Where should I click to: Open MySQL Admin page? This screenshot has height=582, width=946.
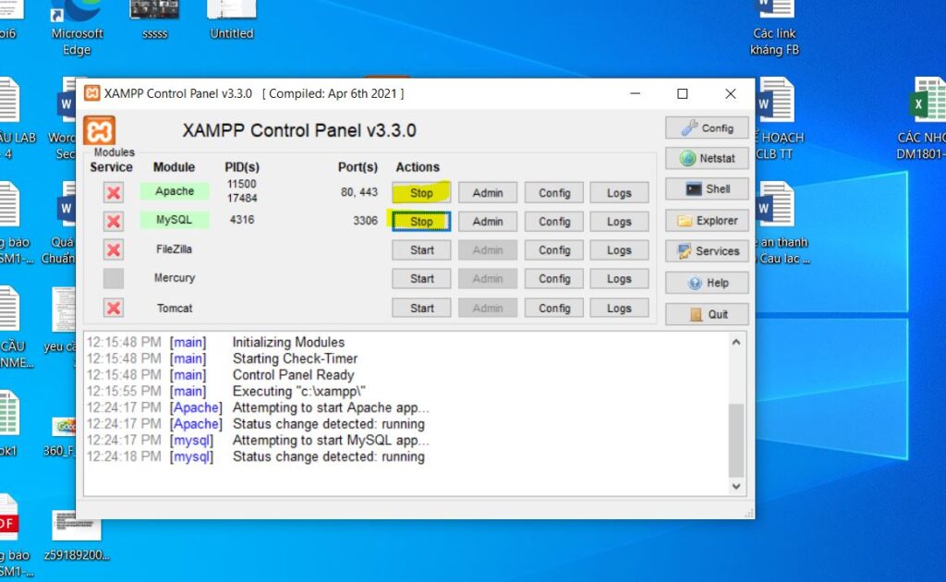(x=488, y=222)
